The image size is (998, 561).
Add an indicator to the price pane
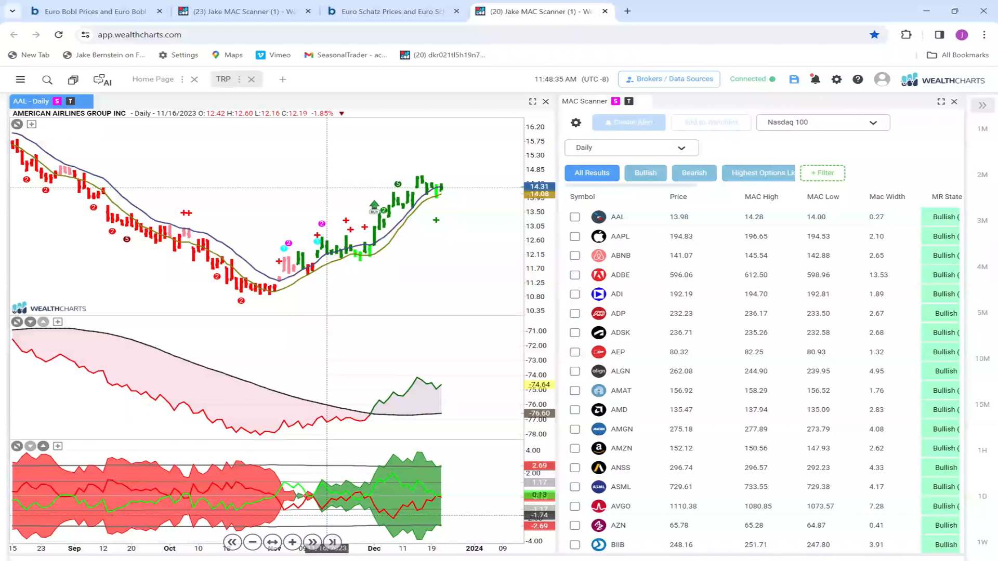coord(32,124)
